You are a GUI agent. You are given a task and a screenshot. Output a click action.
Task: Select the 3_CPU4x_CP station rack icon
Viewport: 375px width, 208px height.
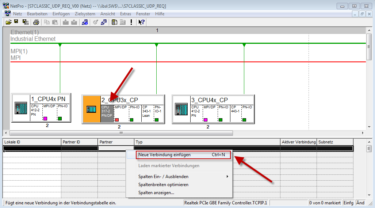pos(181,109)
